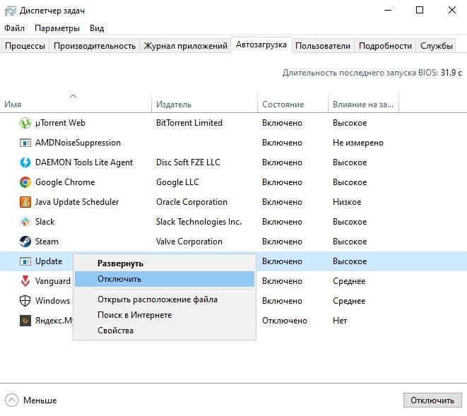Select the DAEMON Tools Lite Agent name
Viewport: 467px width, 416px height.
click(x=84, y=162)
